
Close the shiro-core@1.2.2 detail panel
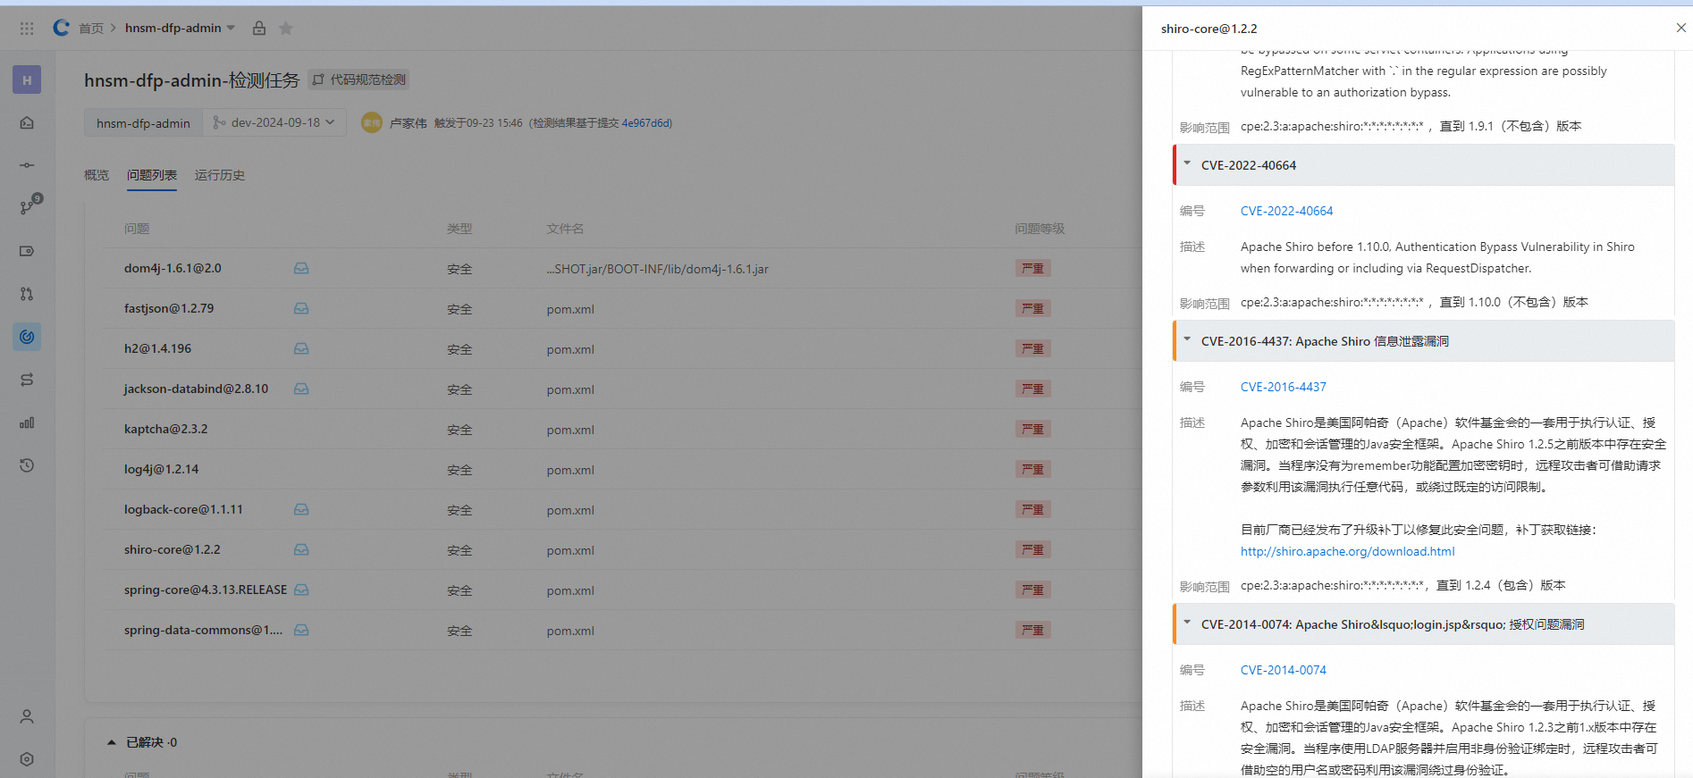(x=1680, y=28)
